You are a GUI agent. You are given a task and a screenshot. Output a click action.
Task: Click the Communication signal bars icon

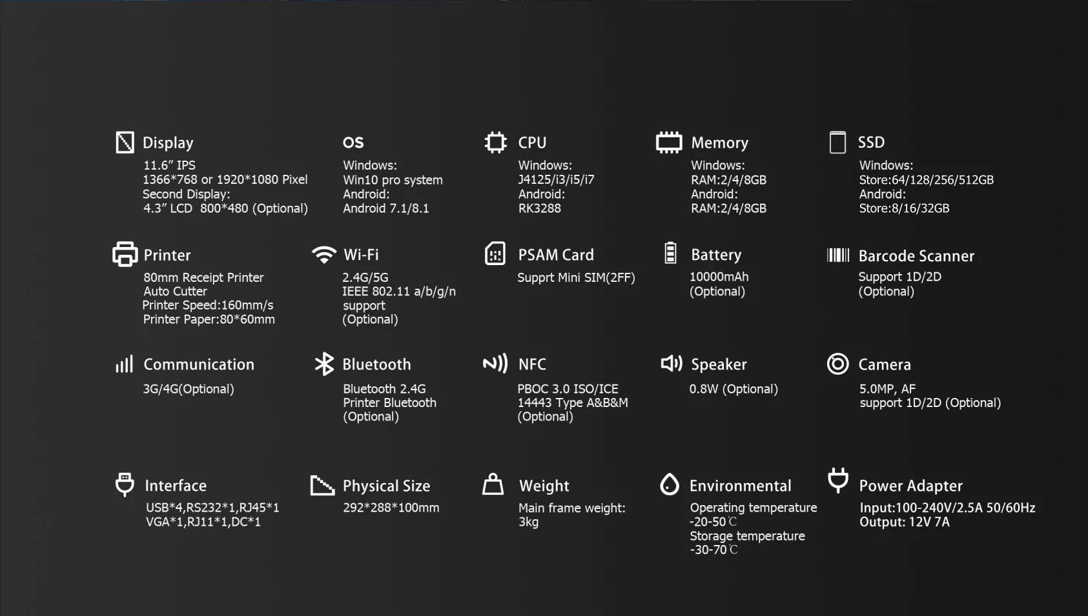124,364
